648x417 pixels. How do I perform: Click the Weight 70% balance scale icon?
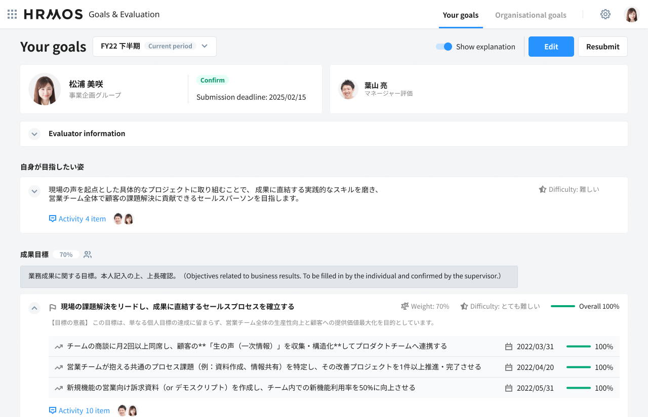(404, 306)
